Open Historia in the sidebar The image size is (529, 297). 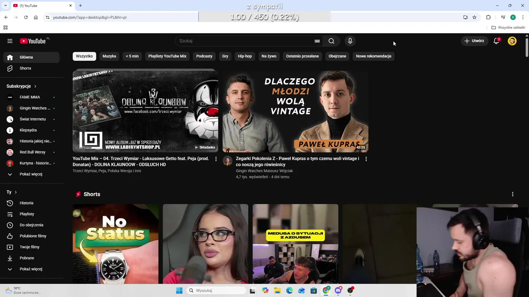click(31, 203)
